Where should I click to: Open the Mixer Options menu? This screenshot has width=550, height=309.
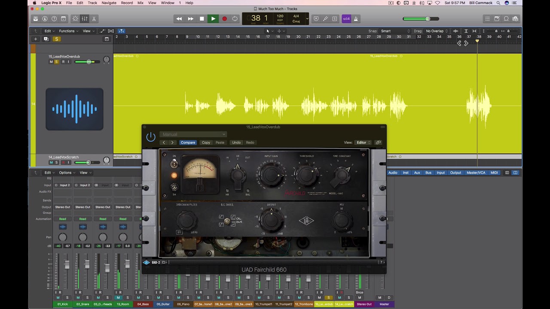[67, 173]
